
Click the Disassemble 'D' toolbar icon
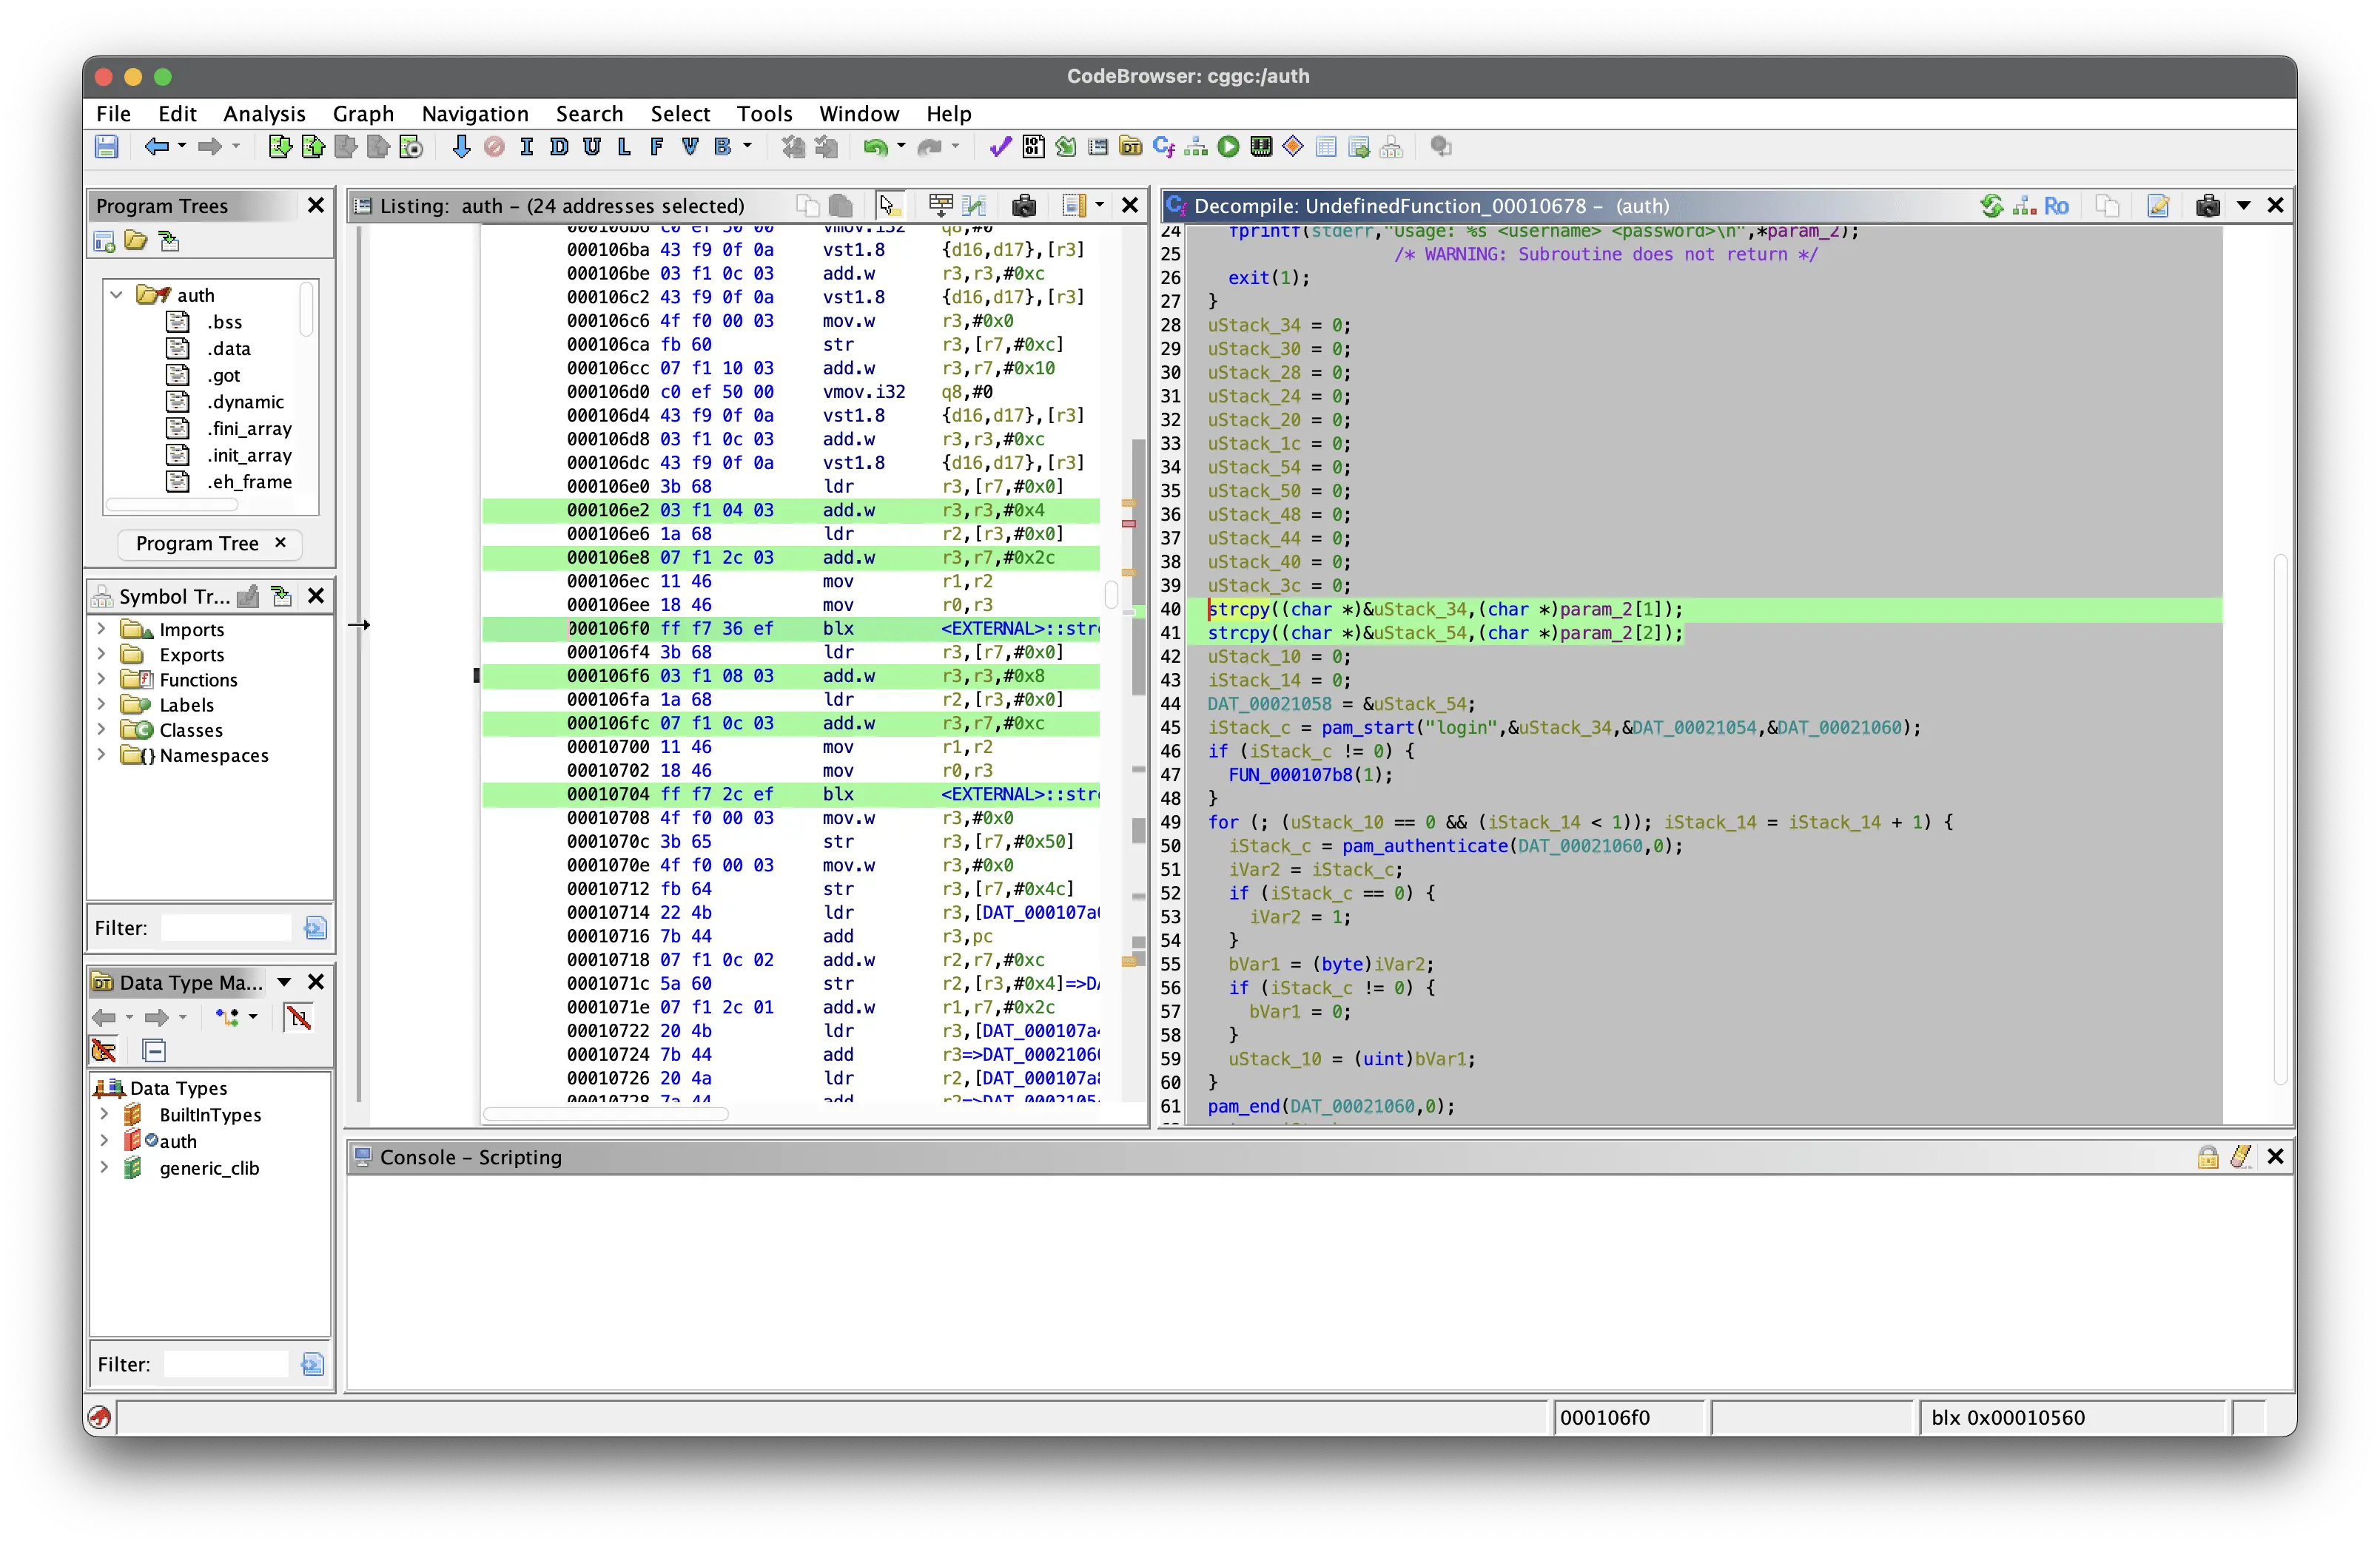[x=559, y=147]
